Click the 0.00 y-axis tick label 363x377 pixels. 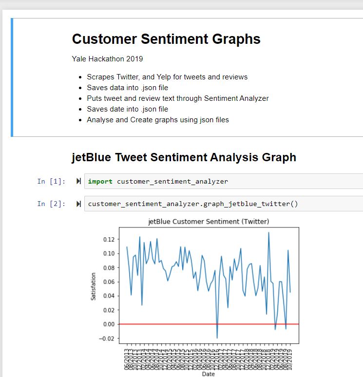point(109,324)
